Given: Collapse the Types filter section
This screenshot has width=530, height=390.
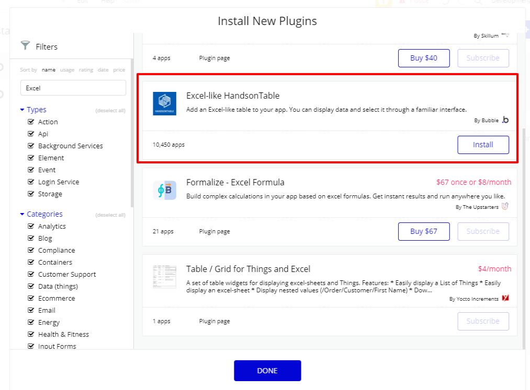Looking at the screenshot, I should [22, 110].
